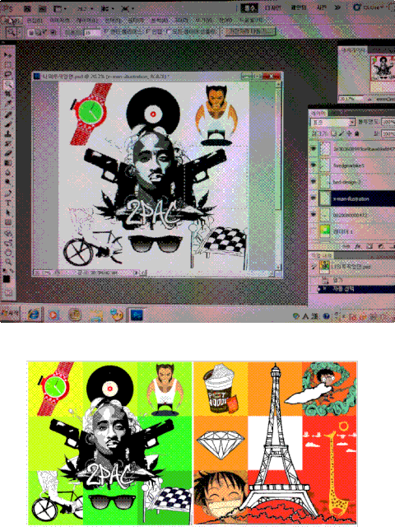Image resolution: width=395 pixels, height=527 pixels.
Task: Select the Horizontal Type tool
Action: click(x=7, y=203)
